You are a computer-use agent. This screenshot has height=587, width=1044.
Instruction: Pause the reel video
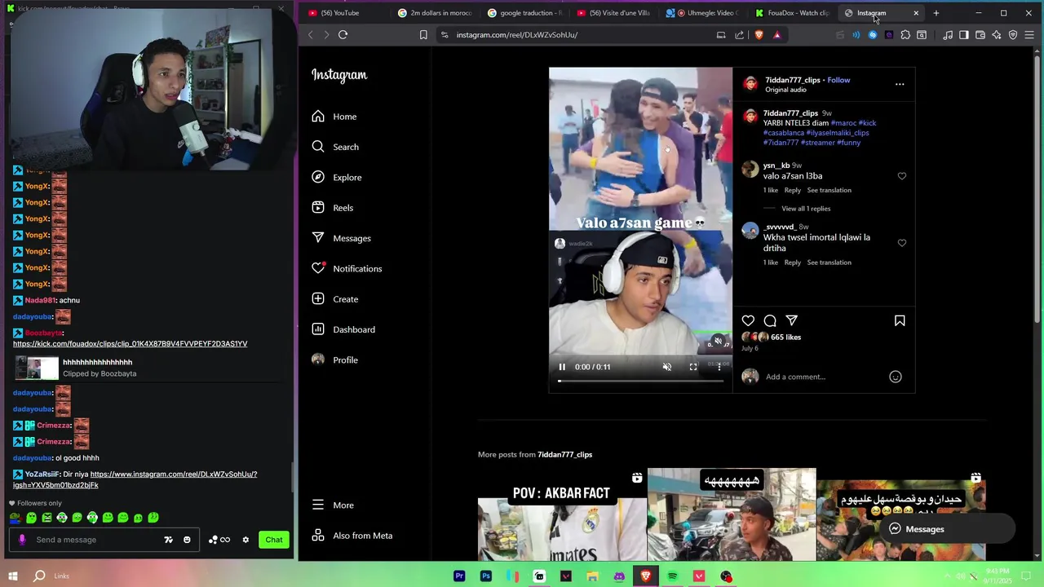[562, 367]
